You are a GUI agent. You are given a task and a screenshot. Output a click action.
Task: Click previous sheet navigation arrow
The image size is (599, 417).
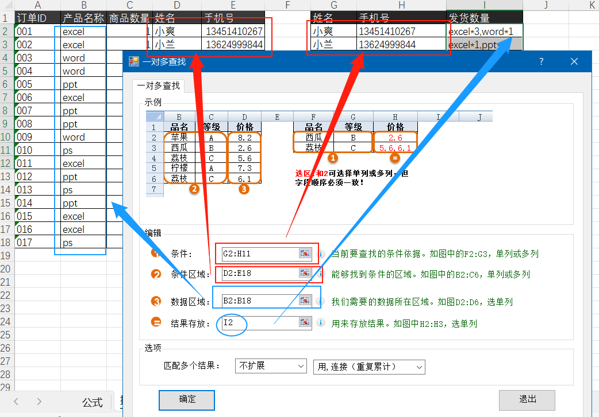[x=16, y=402]
